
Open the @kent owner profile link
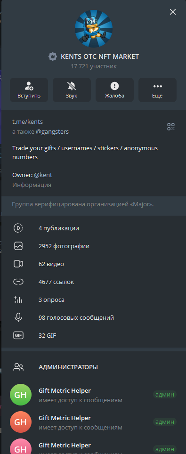tap(43, 175)
